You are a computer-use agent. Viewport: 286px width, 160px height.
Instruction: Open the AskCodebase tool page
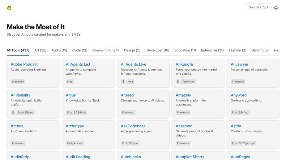tap(133, 126)
